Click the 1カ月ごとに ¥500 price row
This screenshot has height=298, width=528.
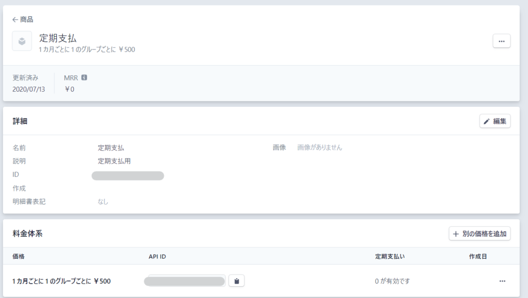261,281
